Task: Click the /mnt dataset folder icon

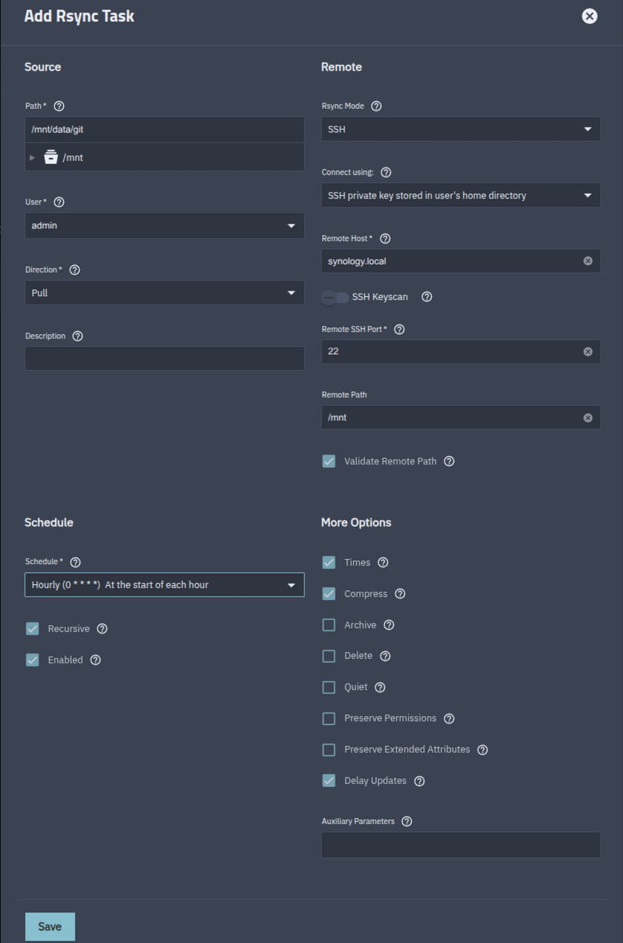Action: [x=51, y=157]
